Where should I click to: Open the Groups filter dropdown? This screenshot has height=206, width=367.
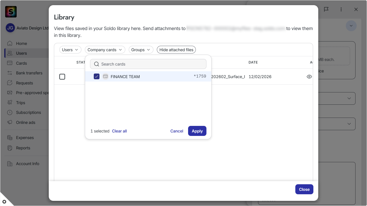(141, 50)
